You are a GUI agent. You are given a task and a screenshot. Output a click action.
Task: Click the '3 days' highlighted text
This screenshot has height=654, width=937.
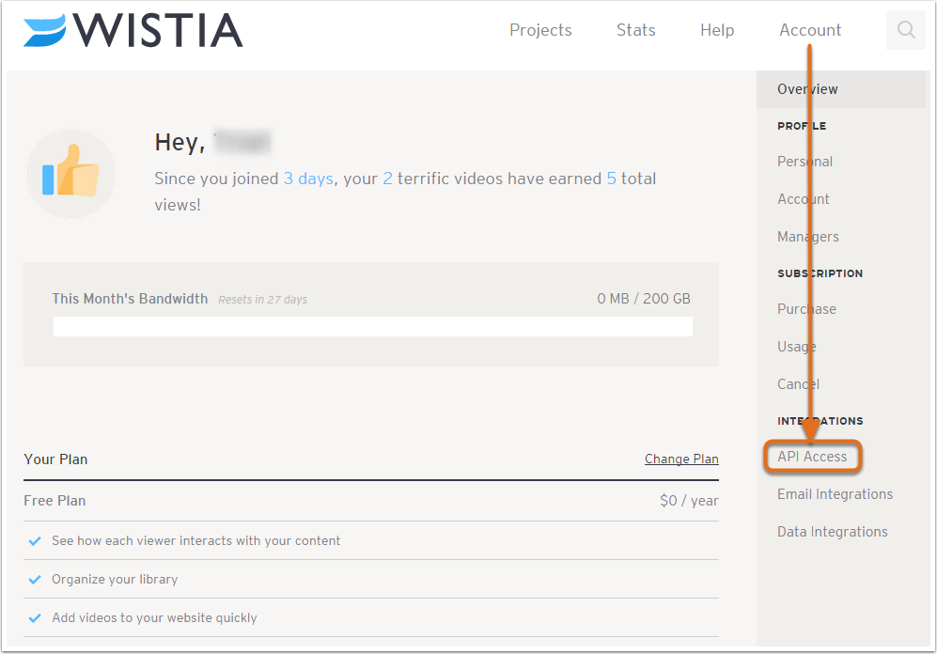click(x=308, y=179)
